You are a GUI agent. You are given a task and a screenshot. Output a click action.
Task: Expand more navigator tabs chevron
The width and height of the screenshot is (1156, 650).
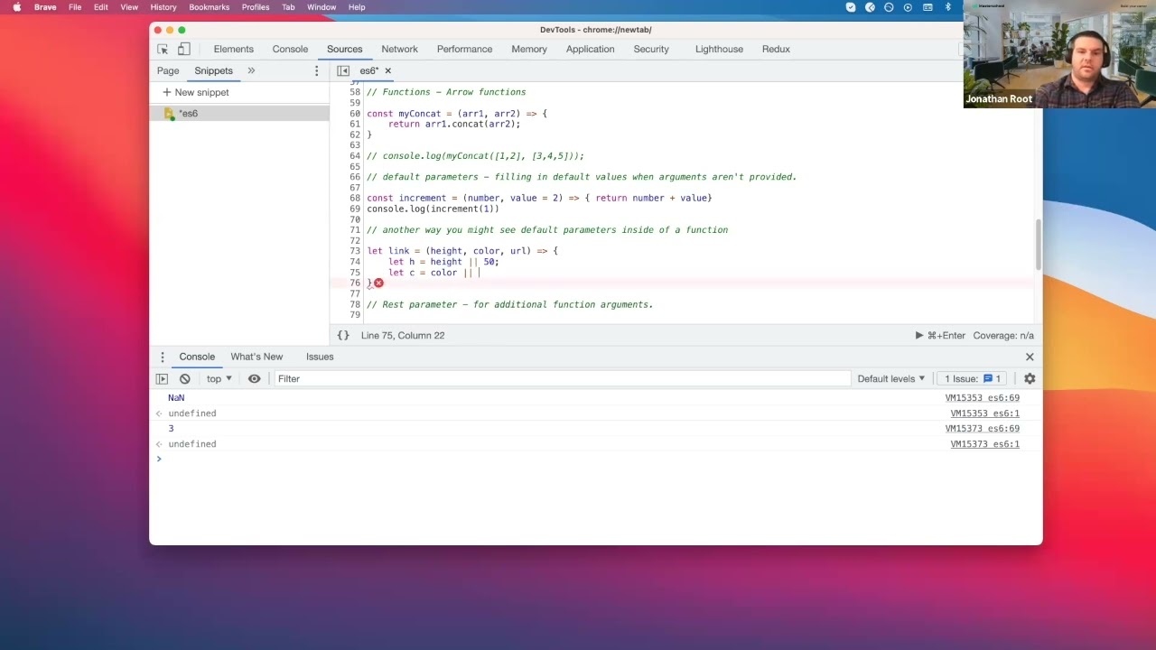point(251,70)
